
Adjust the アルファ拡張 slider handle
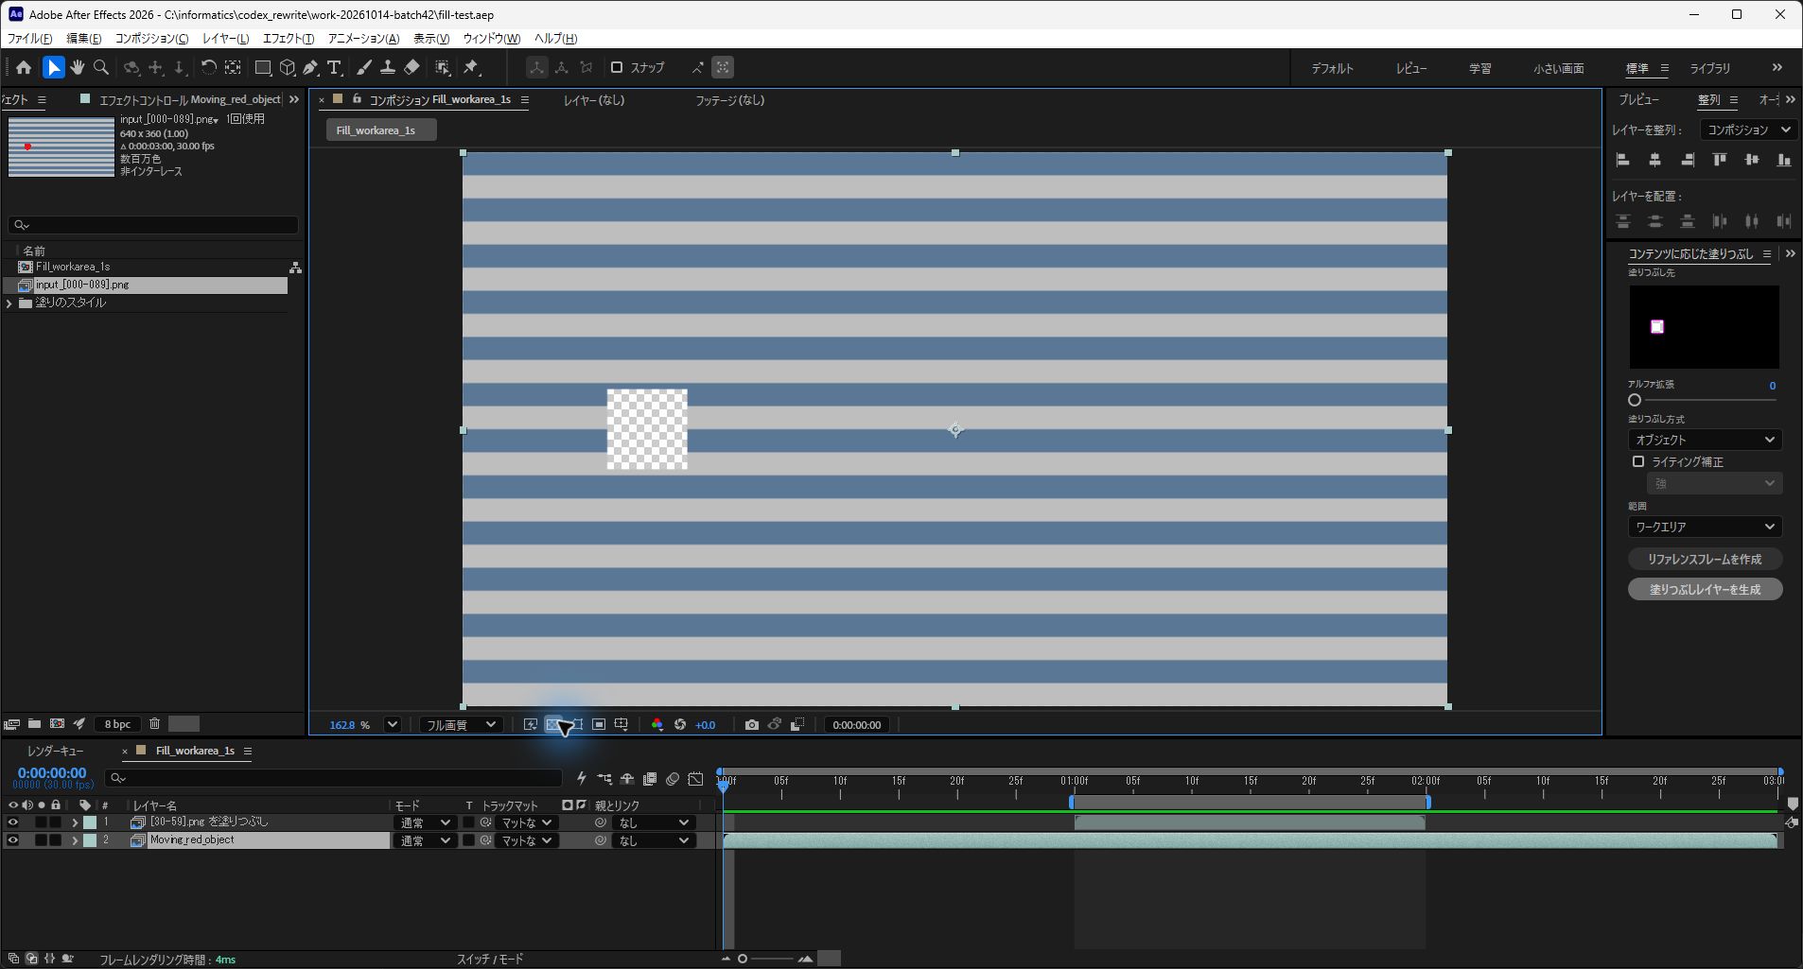1635,400
